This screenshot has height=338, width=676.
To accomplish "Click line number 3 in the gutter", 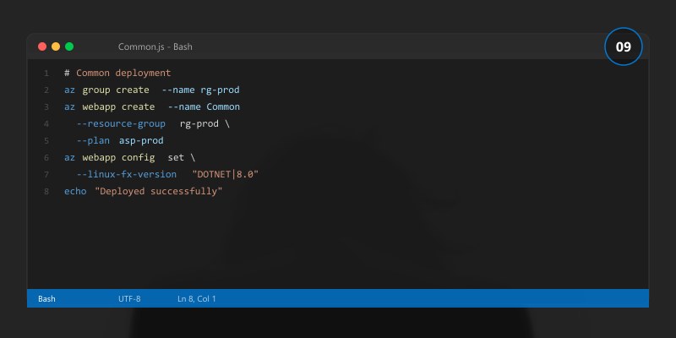I will point(46,107).
